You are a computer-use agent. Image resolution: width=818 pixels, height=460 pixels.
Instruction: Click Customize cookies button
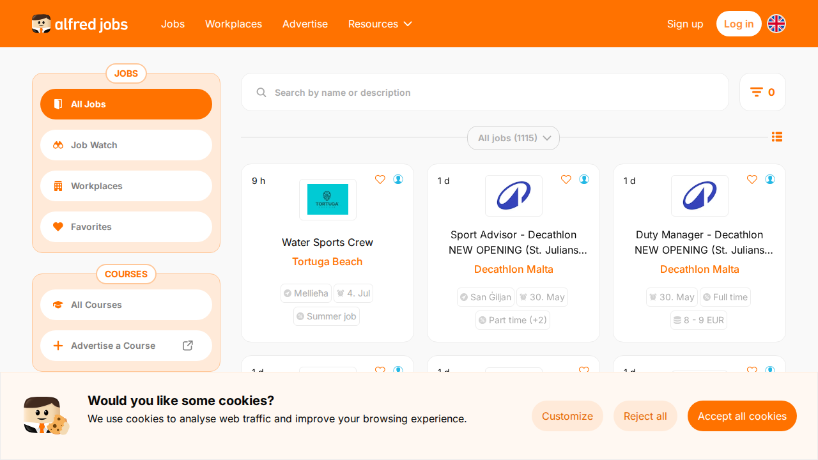[567, 416]
